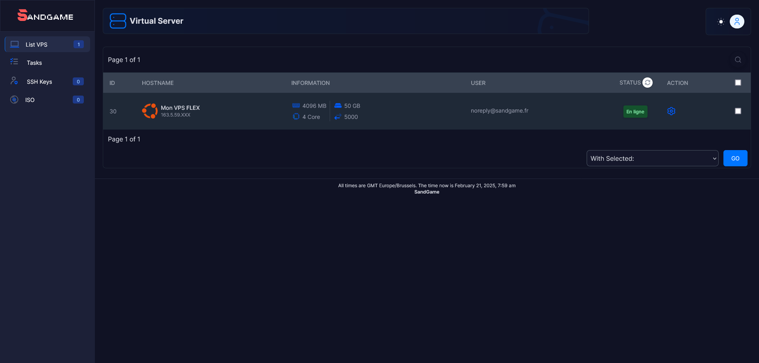
Task: Open the Tasks section from the sidebar
Action: (34, 62)
